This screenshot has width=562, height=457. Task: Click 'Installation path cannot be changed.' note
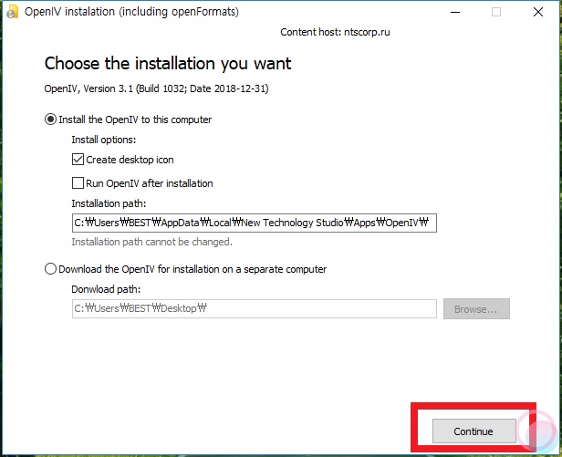pyautogui.click(x=152, y=242)
